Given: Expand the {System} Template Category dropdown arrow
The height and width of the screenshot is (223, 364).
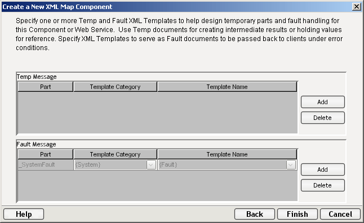Looking at the screenshot, I should (151, 165).
